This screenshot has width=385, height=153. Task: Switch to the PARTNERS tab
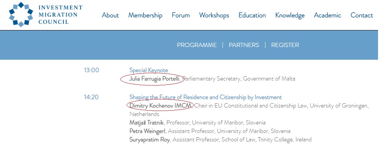pos(244,45)
